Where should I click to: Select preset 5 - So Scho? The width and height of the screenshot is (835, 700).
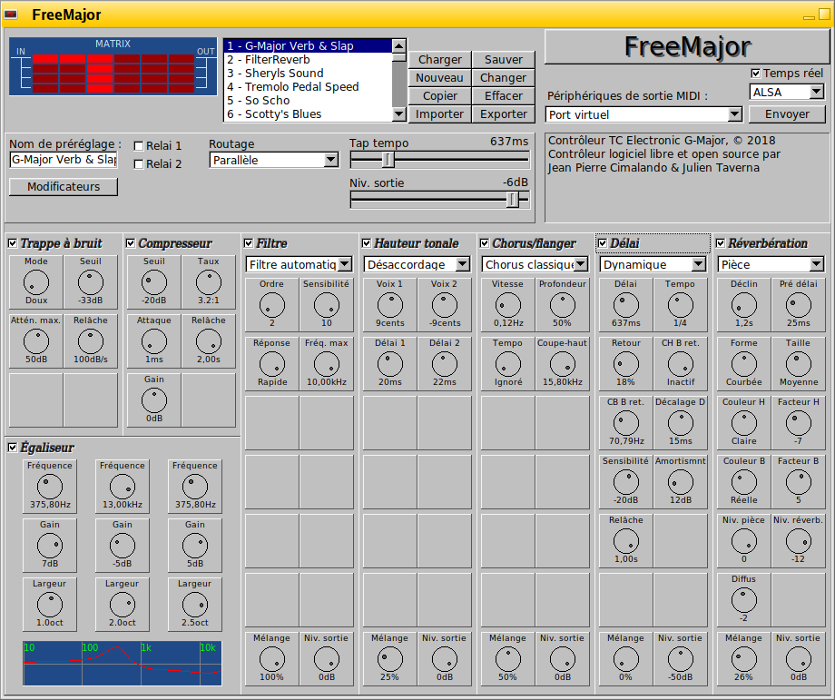(309, 100)
